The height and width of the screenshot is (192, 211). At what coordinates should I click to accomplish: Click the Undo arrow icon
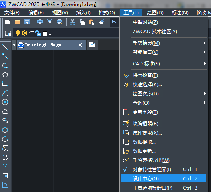pyautogui.click(x=114, y=22)
